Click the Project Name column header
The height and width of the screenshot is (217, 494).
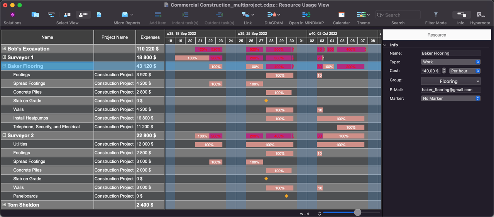coord(115,37)
